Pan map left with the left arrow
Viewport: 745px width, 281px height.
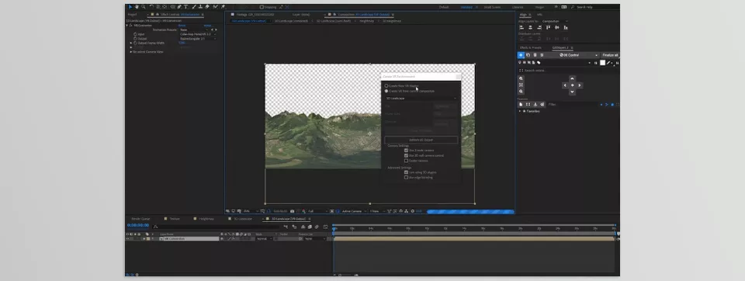tap(565, 85)
